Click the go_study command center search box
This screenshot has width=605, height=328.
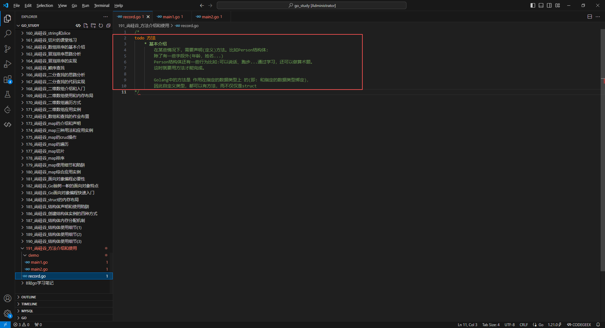tap(312, 5)
